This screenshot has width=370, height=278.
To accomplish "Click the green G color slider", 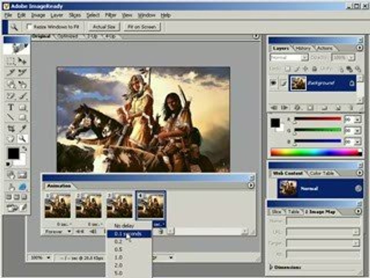I will pyautogui.click(x=318, y=130).
